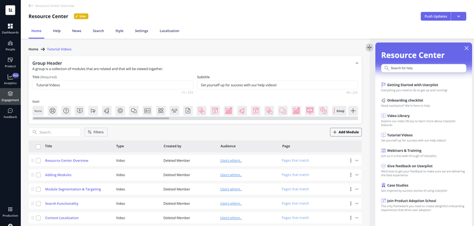This screenshot has width=474, height=226.
Task: Click the Subtitle input field
Action: pos(277,85)
